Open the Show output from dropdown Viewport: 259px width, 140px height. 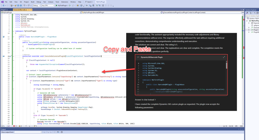[x=28, y=132]
